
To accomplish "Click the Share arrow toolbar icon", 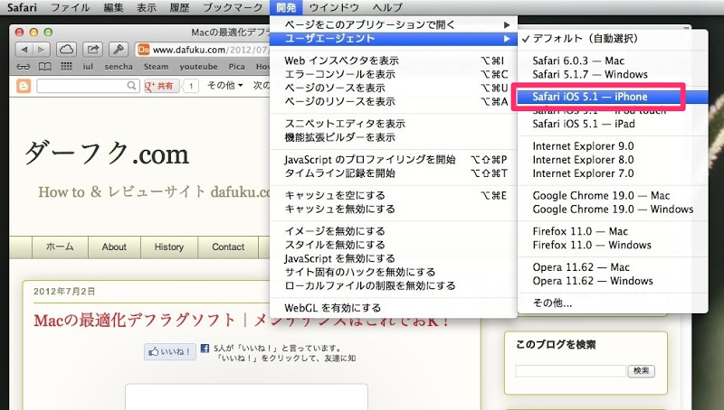I will (x=92, y=50).
